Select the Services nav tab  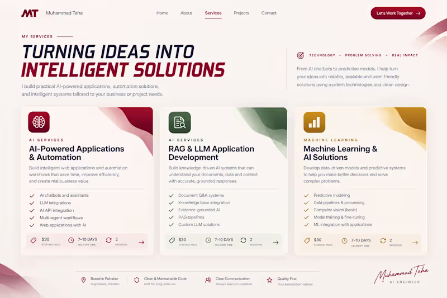tap(213, 13)
